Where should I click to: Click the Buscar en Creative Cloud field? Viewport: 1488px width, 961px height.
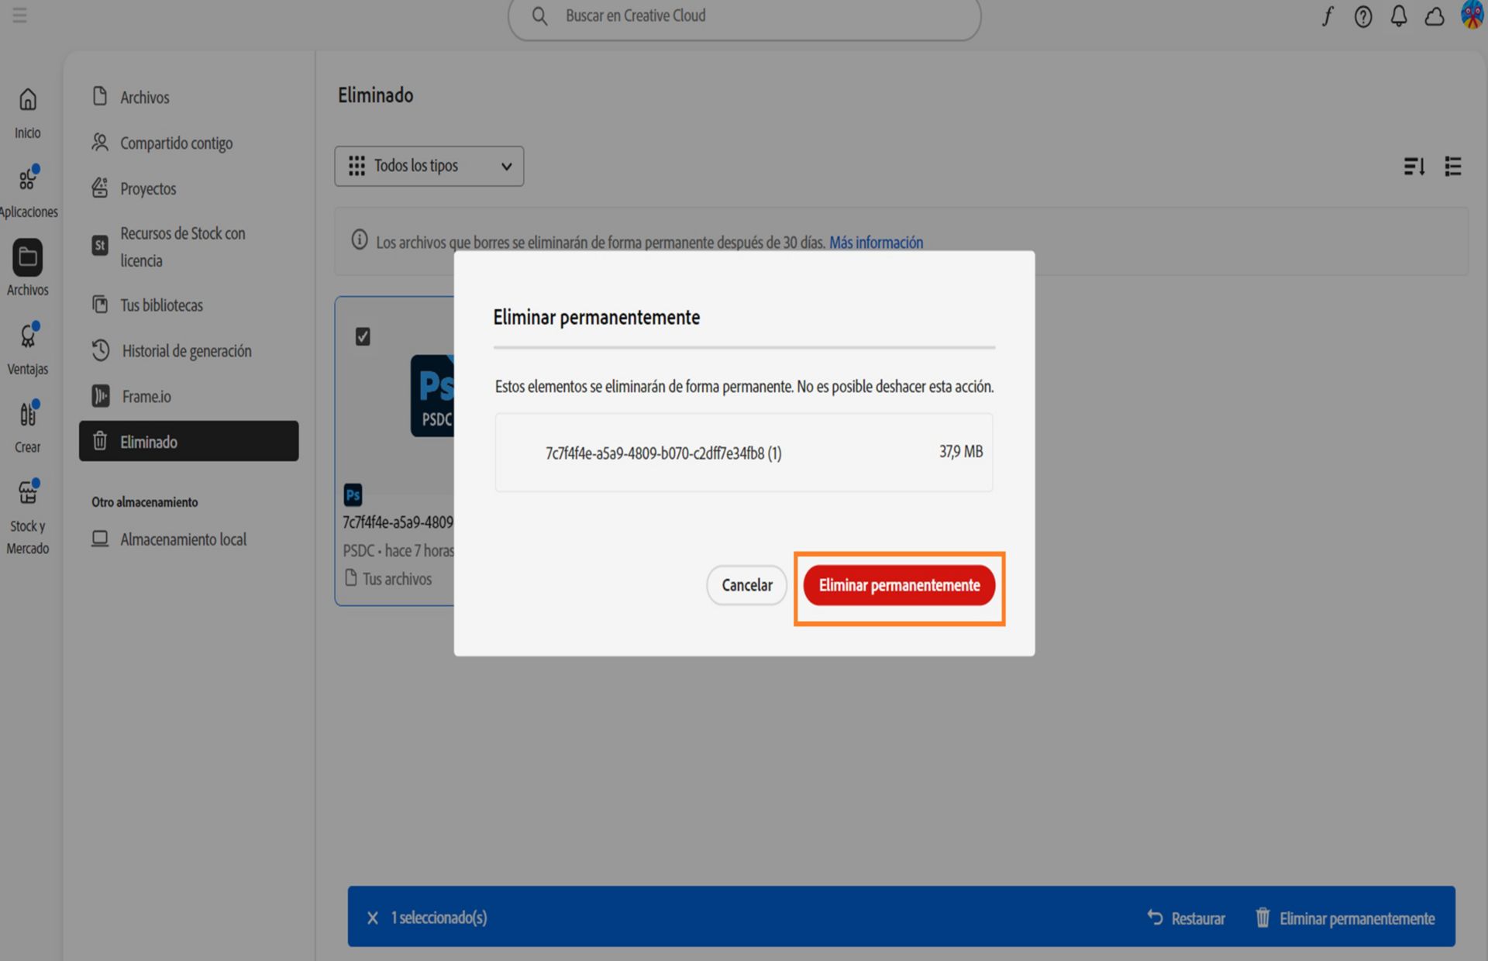pyautogui.click(x=744, y=16)
